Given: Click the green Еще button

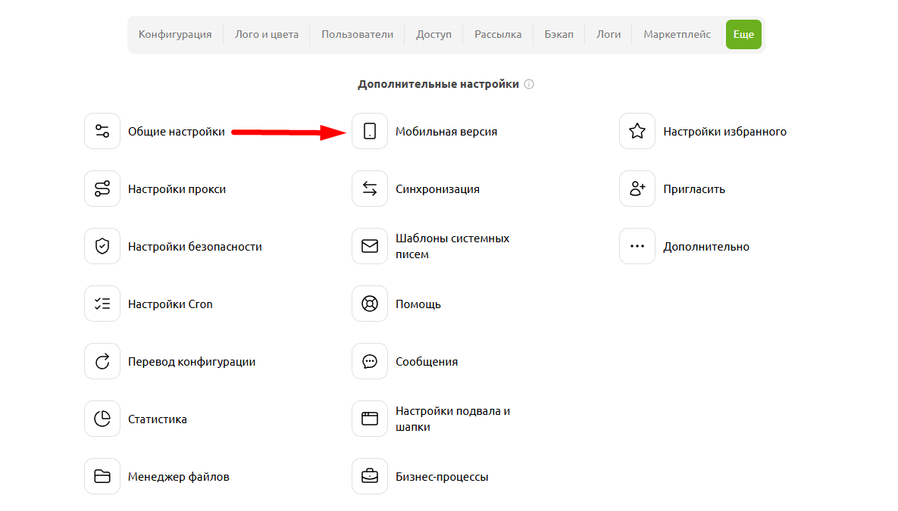Looking at the screenshot, I should click(743, 34).
